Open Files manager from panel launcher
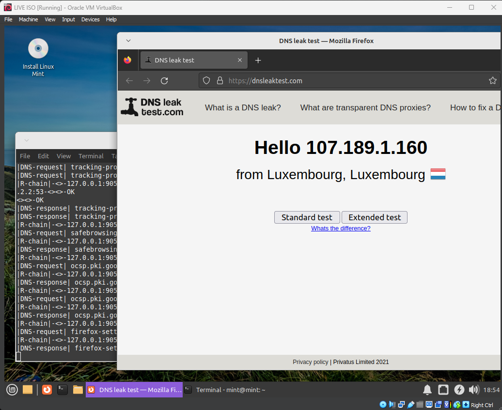Viewport: 502px width, 410px height. click(x=78, y=390)
